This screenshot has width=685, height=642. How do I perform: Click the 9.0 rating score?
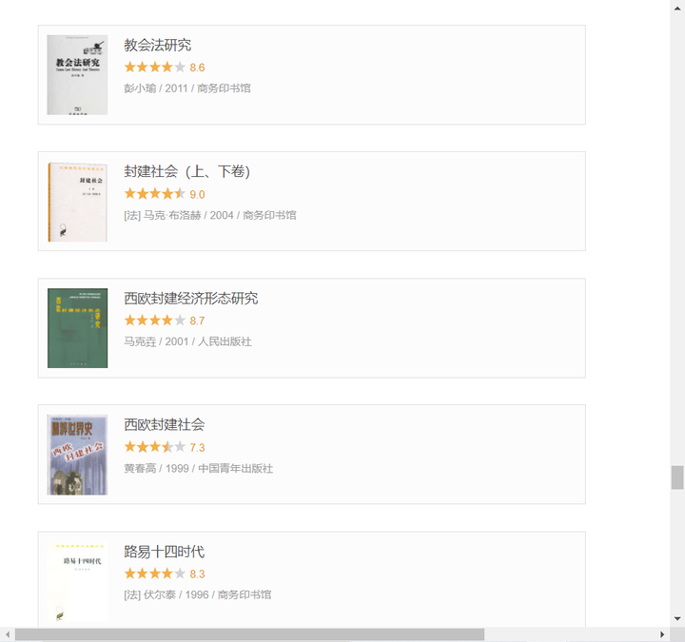[197, 194]
